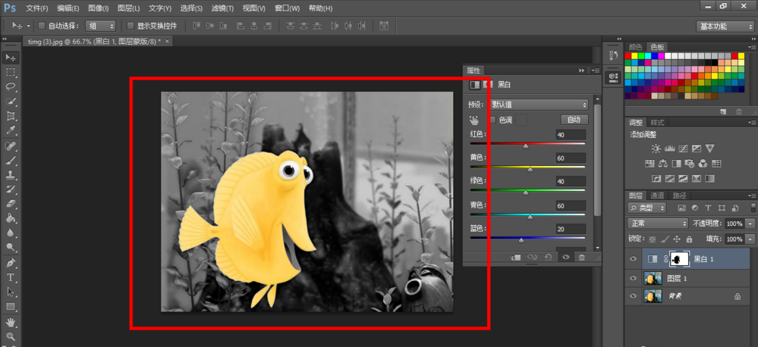Open the blend mode 正常 dropdown

657,224
